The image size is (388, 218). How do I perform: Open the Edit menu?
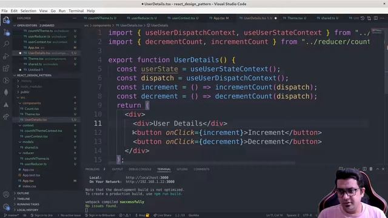pyautogui.click(x=14, y=11)
